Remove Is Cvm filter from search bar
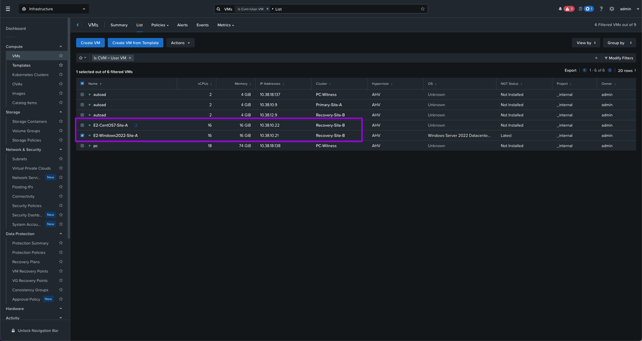 click(268, 9)
